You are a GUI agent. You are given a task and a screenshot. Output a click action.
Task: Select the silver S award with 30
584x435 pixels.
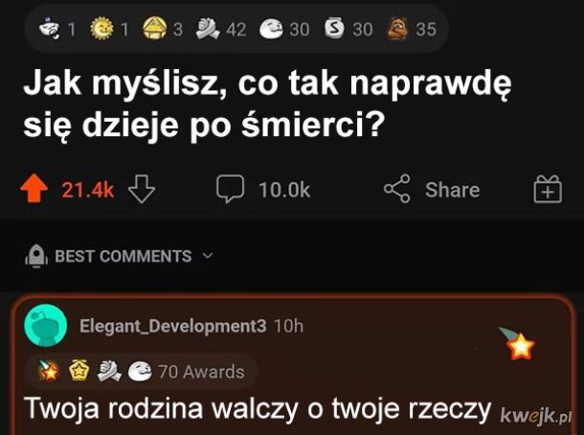pyautogui.click(x=333, y=29)
